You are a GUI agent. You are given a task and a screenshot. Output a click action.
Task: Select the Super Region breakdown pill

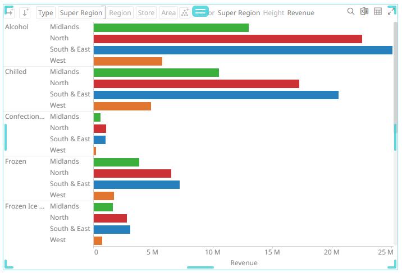pyautogui.click(x=81, y=13)
